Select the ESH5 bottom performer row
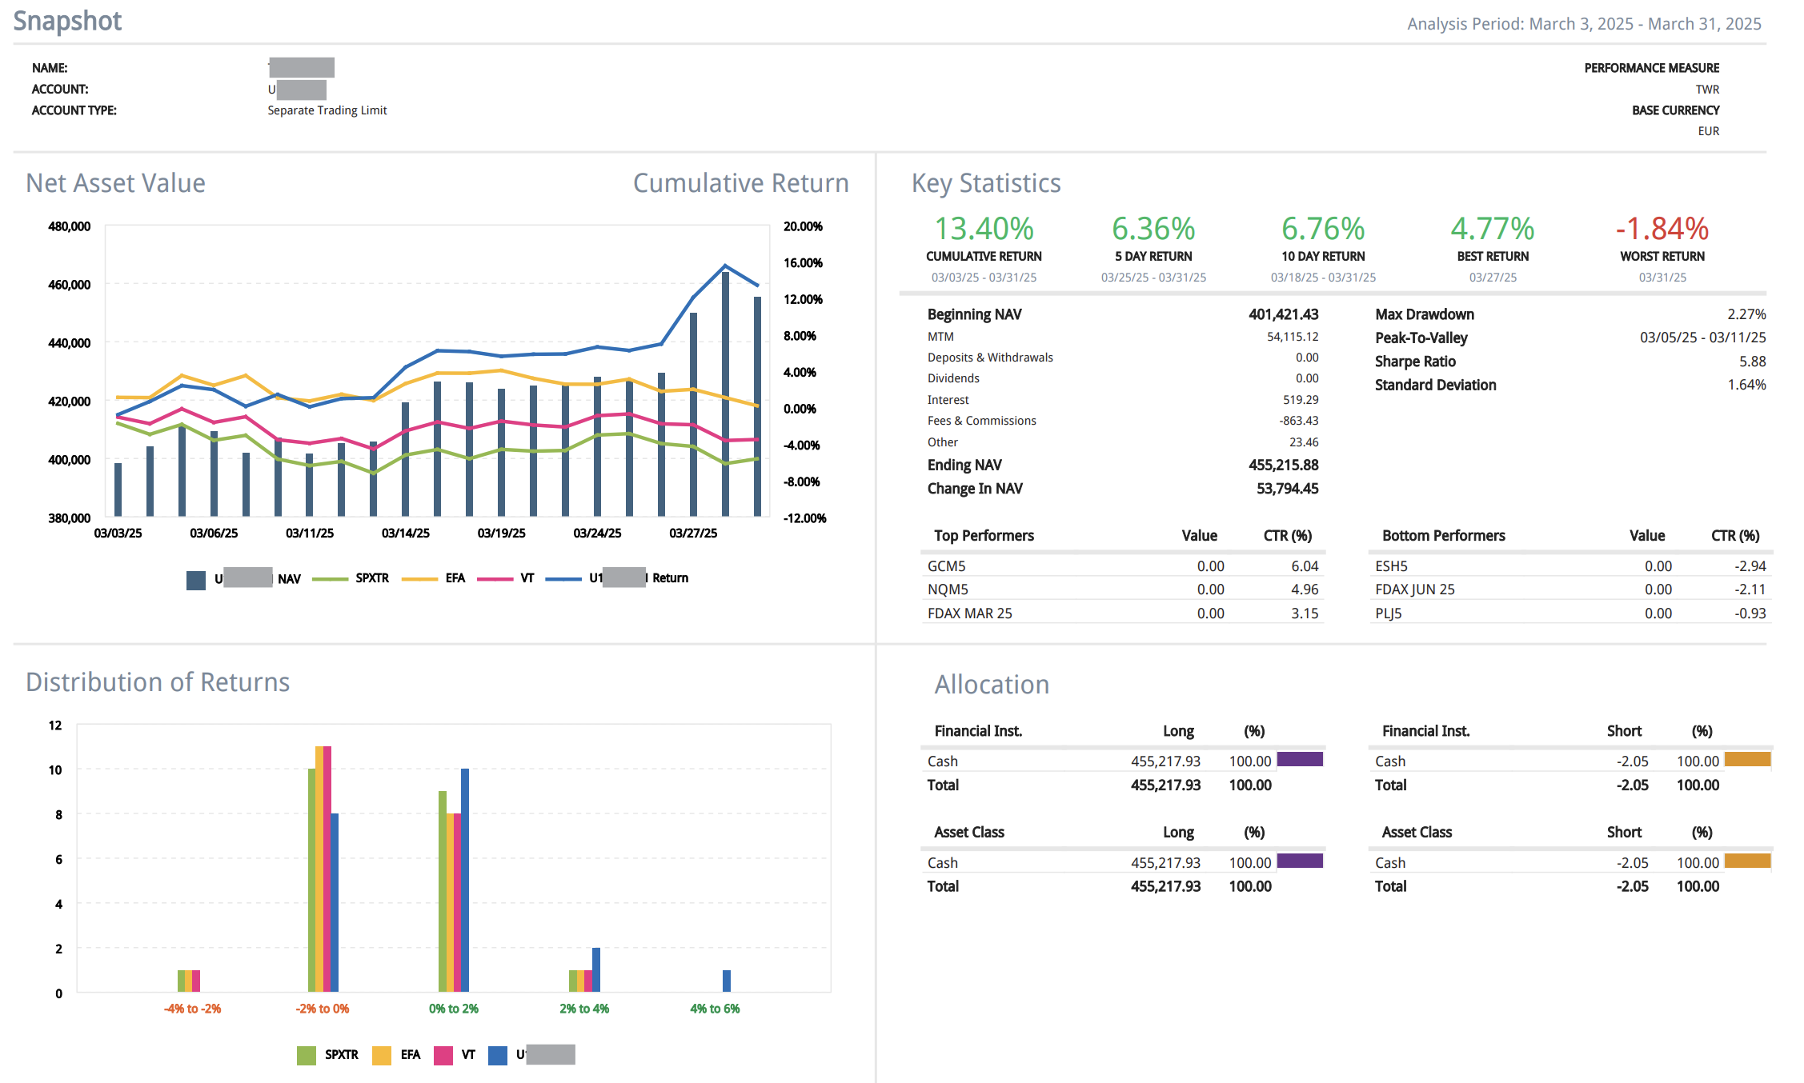1804x1083 pixels. 1391,566
